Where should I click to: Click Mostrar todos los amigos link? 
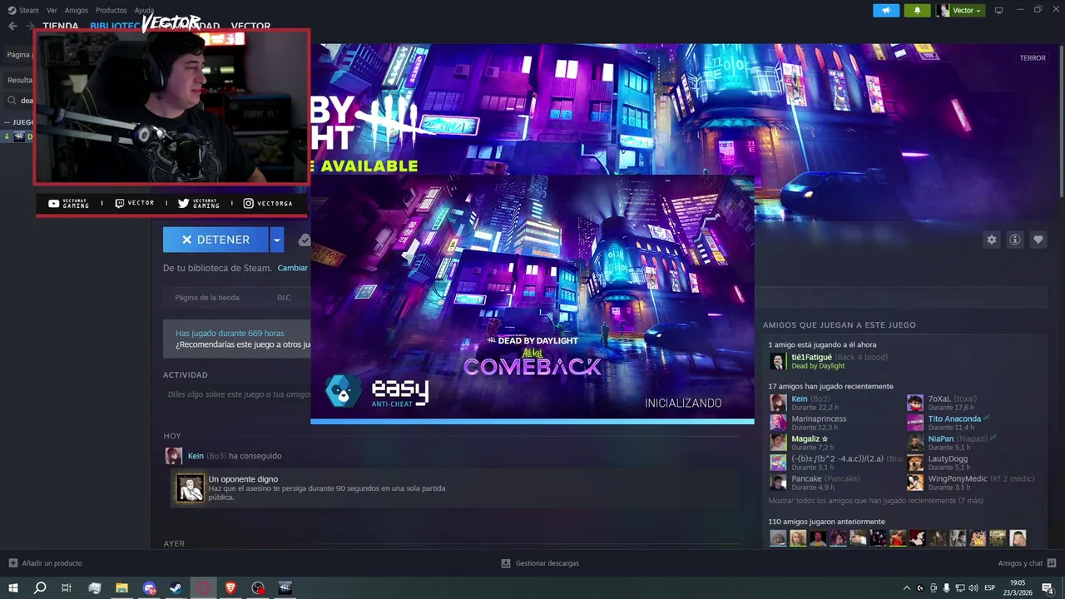875,501
